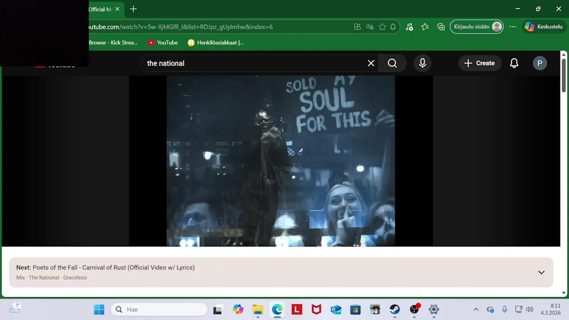Open the game character app in taskbar
This screenshot has width=569, height=320.
point(375,309)
